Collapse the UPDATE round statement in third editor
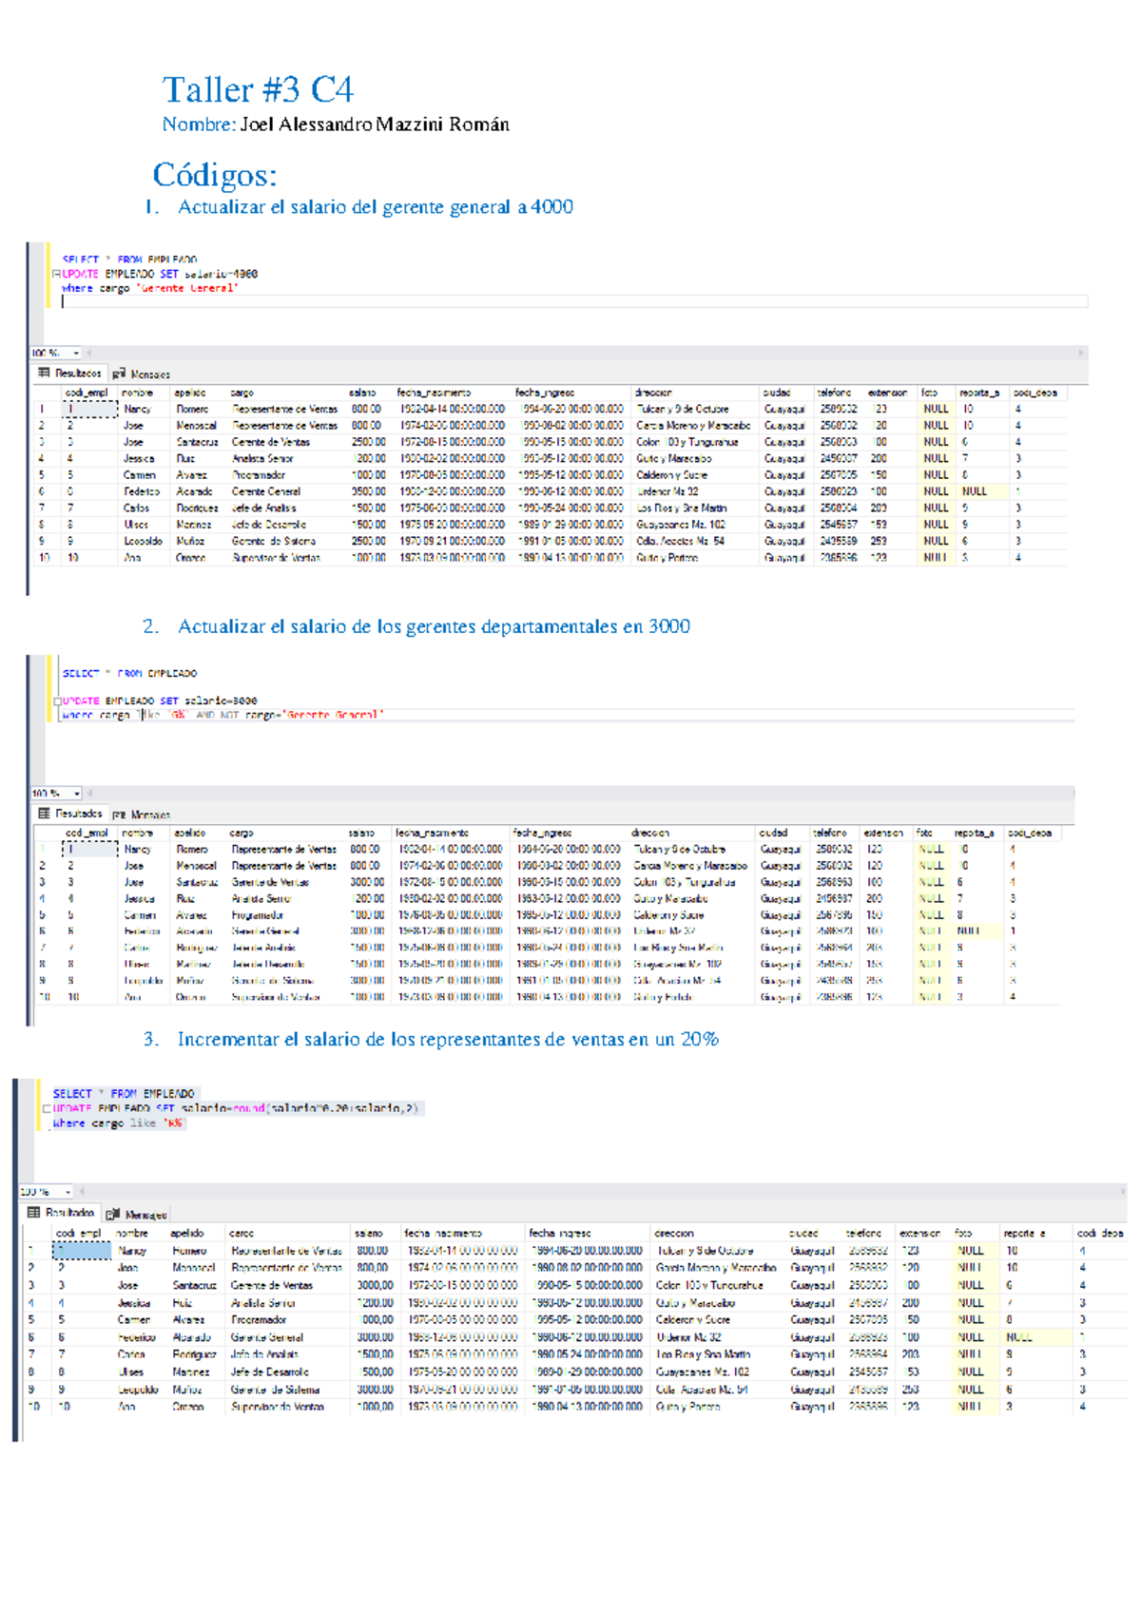 [x=47, y=1108]
